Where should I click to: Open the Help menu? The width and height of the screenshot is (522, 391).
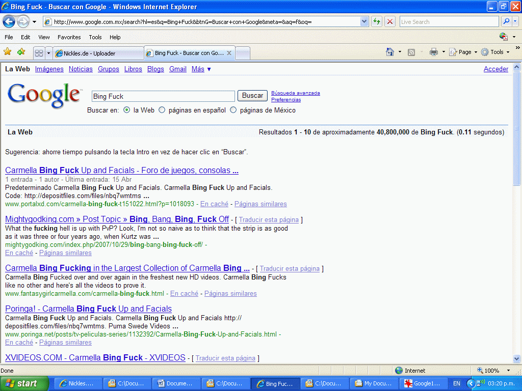point(115,37)
